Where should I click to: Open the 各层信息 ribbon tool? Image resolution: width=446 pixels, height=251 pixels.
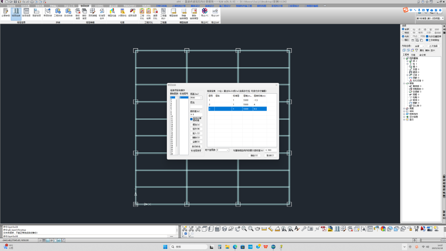pos(26,13)
